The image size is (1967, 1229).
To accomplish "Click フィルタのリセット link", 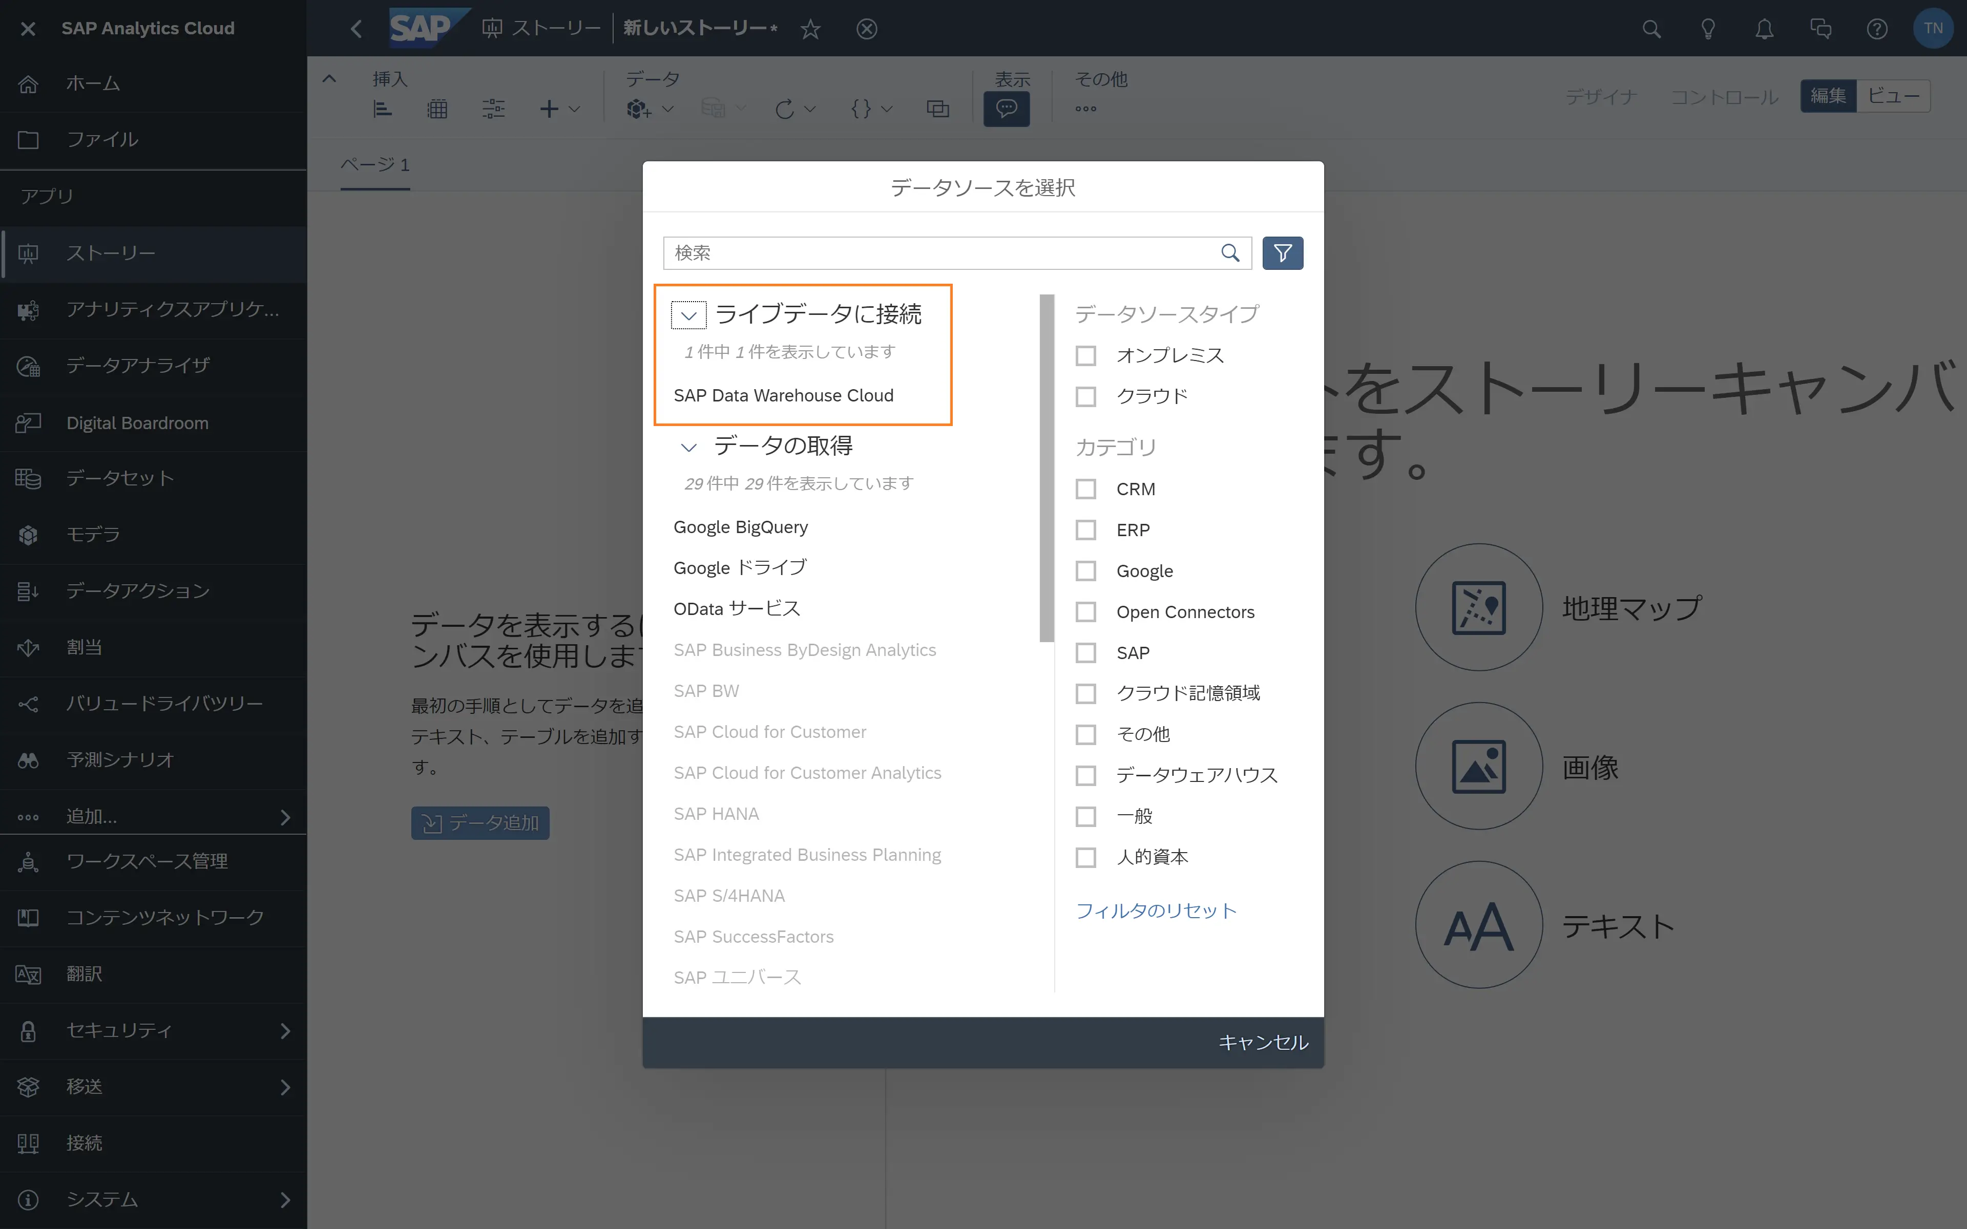I will (x=1156, y=910).
